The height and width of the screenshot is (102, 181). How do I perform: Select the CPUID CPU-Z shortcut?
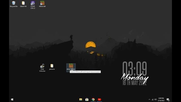[33, 5]
